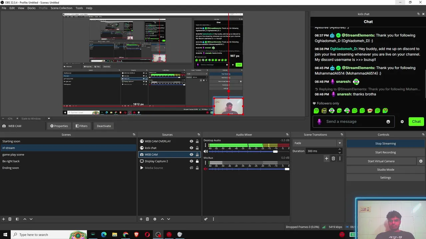This screenshot has height=239, width=426.
Task: Mute Desktop Audio with the speaker icon
Action: (206, 151)
